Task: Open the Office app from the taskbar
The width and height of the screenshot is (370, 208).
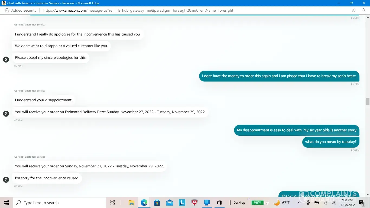Action: 219,203
